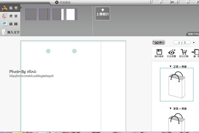The height and width of the screenshot is (133, 199).
Task: Click the paper and pen 加入文字 icon
Action: [4, 32]
